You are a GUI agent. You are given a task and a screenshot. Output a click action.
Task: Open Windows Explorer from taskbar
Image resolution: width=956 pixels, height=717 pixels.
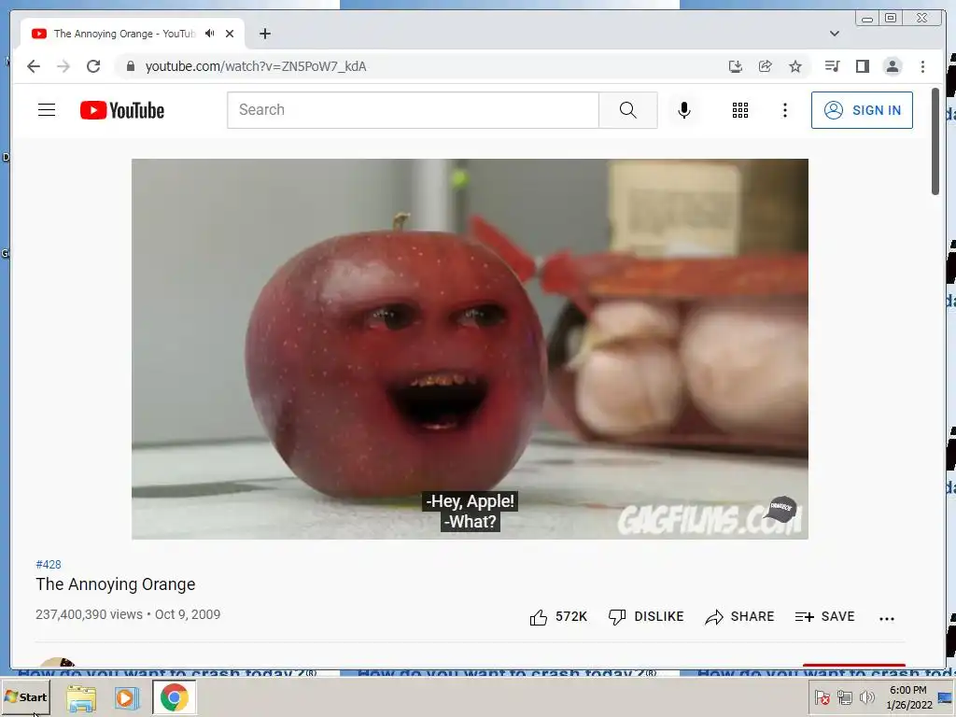tap(81, 698)
